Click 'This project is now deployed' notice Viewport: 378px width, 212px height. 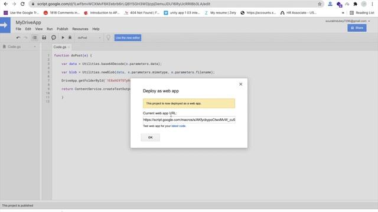click(x=189, y=104)
